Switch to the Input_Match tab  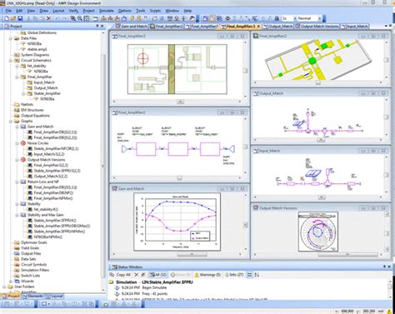(x=354, y=27)
